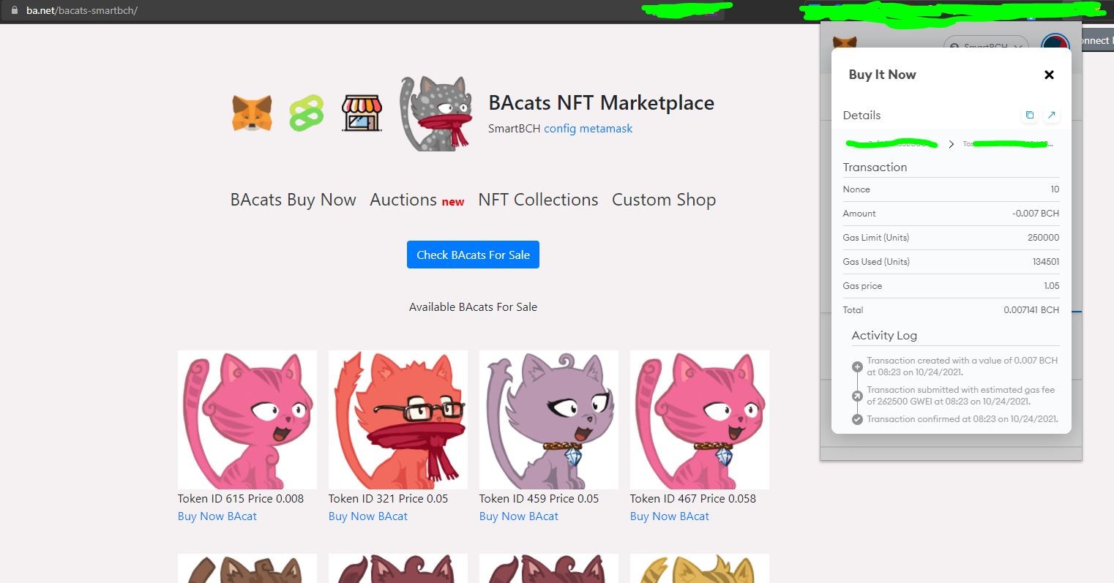The height and width of the screenshot is (583, 1114).
Task: Click the Activity Log heading
Action: point(884,336)
